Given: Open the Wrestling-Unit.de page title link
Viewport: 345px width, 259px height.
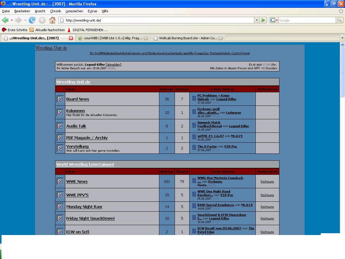Looking at the screenshot, I should click(51, 48).
